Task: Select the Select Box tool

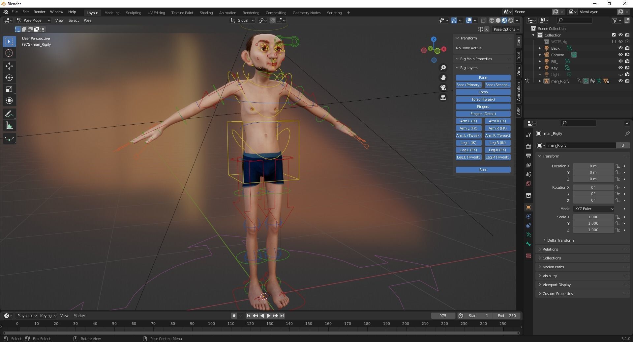Action: [9, 41]
